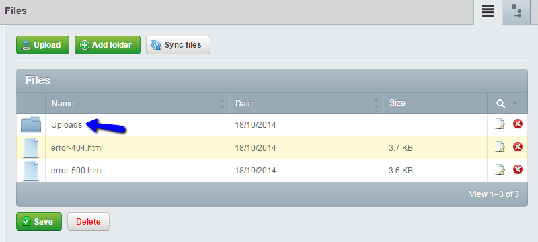This screenshot has height=242, width=538.
Task: Click the Uploads row date 18/10/2014
Action: click(256, 125)
